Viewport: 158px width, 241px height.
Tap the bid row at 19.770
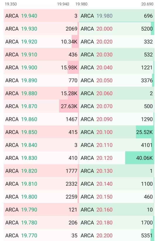click(41, 235)
